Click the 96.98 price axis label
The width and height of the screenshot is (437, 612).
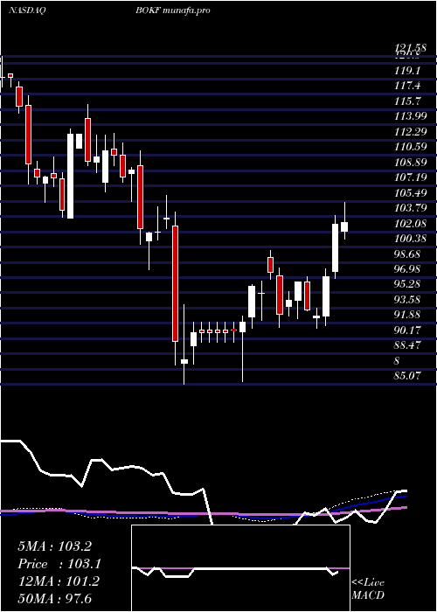pos(407,269)
